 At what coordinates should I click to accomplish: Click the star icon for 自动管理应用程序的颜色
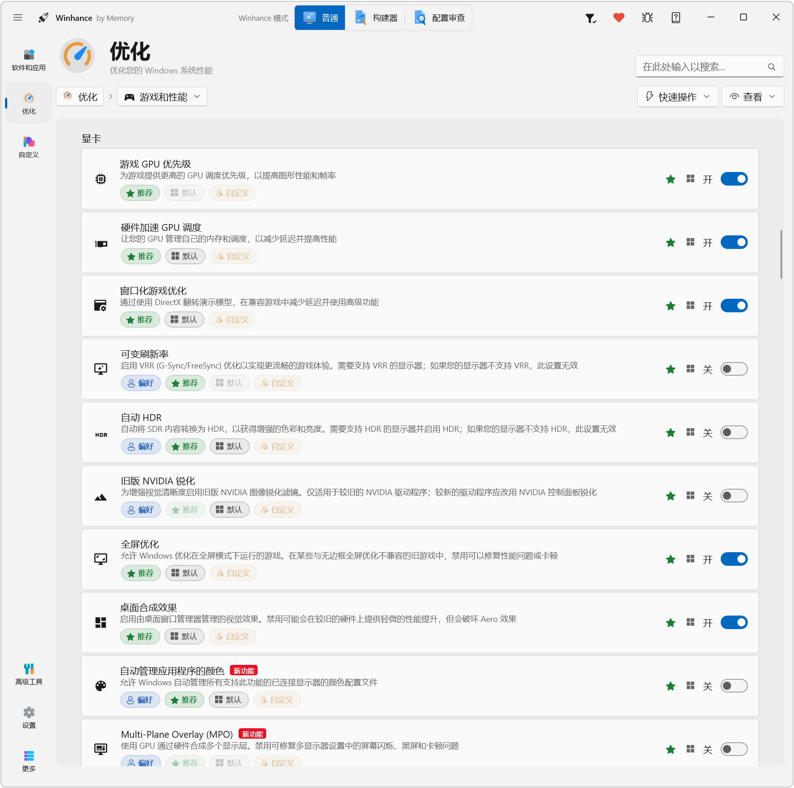pyautogui.click(x=671, y=686)
